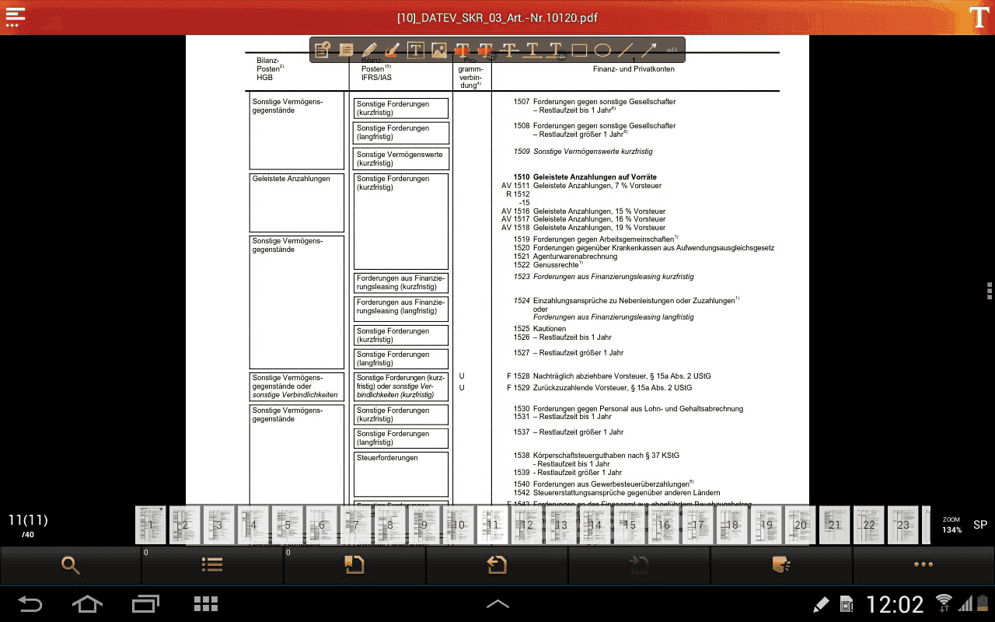Screen dimensions: 995x622
Task: Select the second highlight tool with cursor badge
Action: coord(486,51)
